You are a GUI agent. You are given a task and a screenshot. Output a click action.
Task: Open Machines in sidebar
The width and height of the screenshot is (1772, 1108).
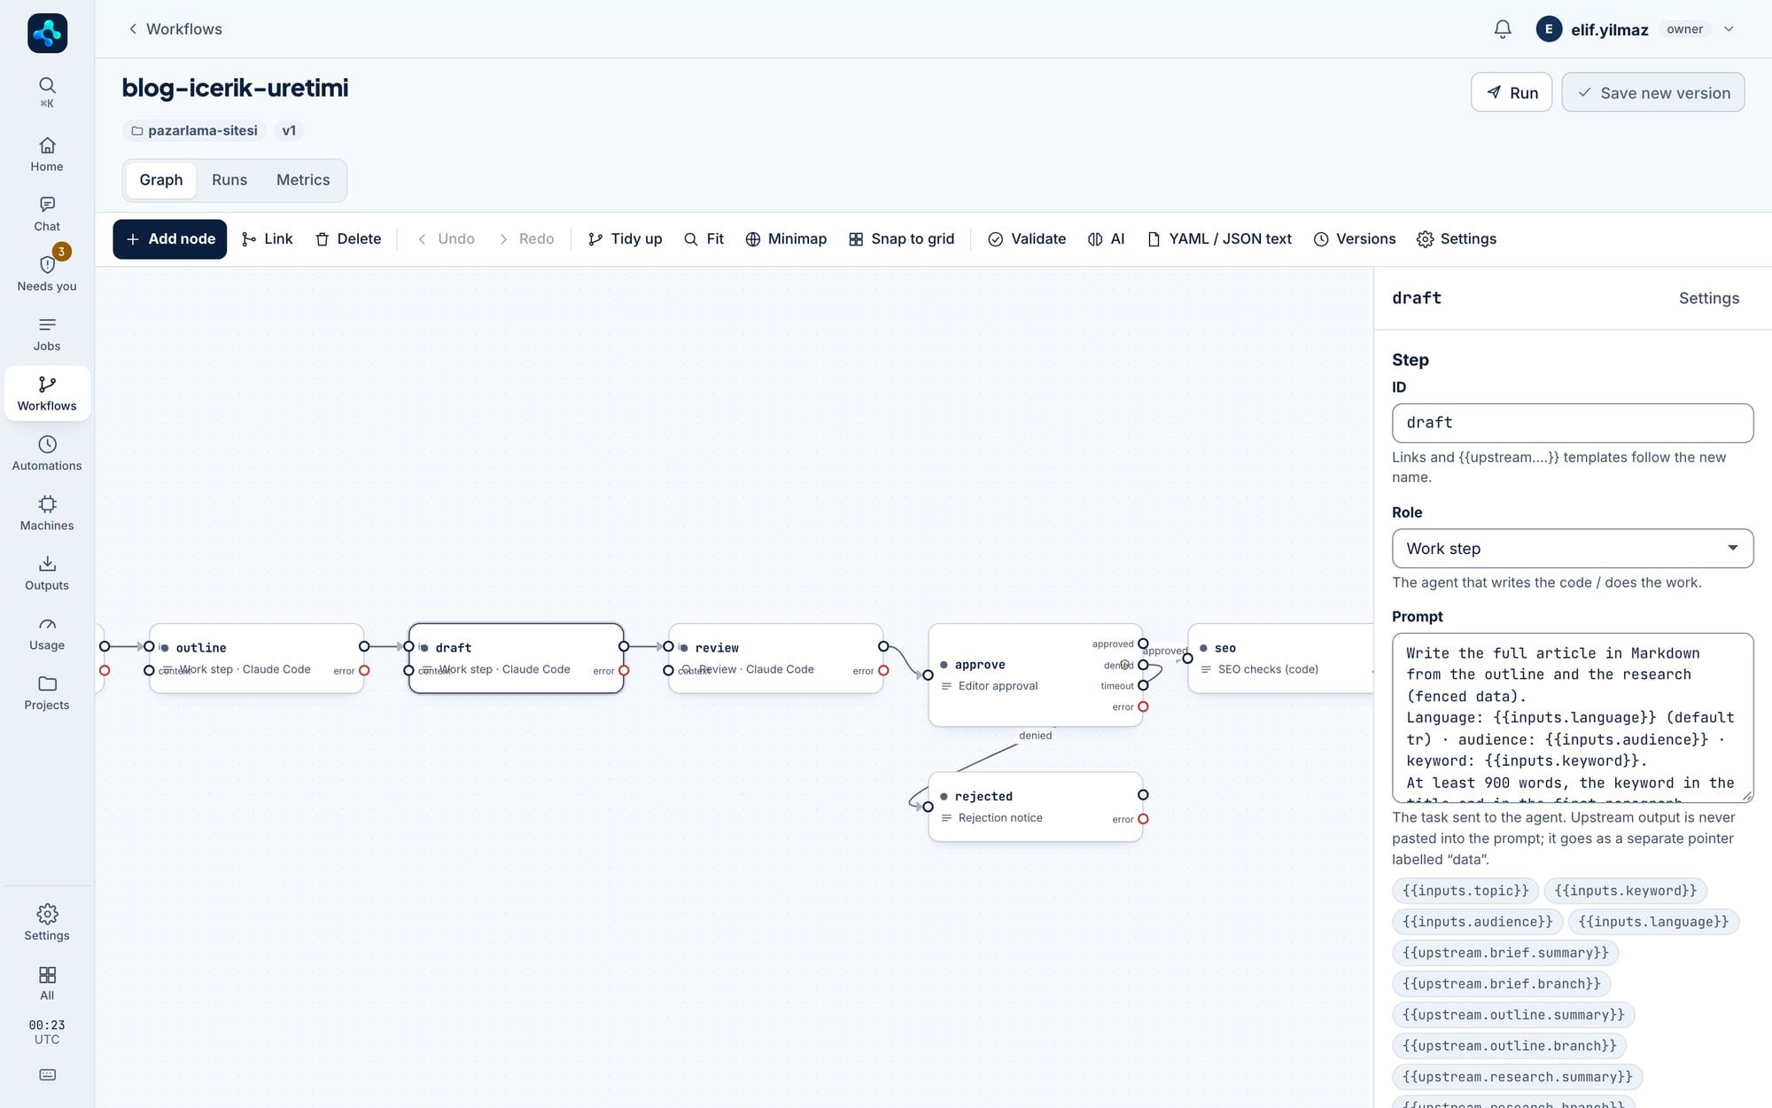point(47,513)
